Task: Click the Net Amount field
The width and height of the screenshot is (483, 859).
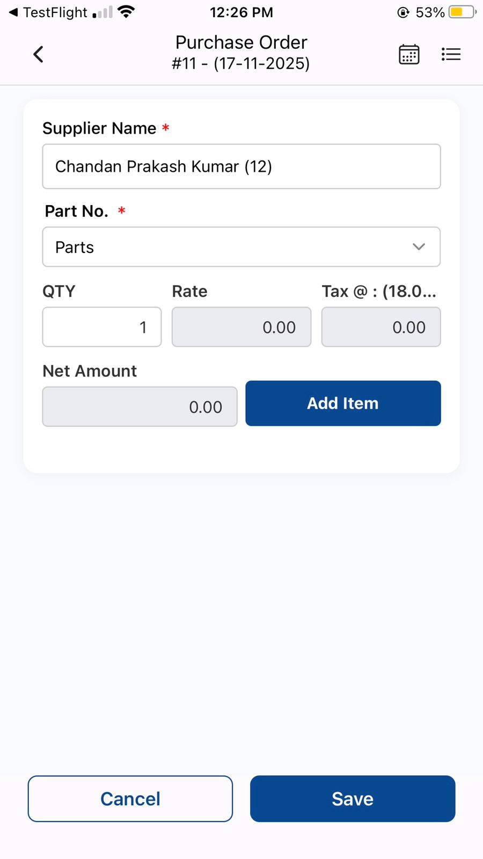Action: (140, 407)
